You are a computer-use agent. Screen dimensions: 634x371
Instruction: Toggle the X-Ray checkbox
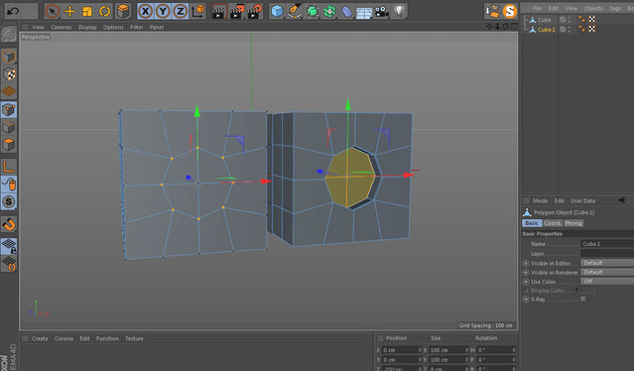click(x=583, y=299)
